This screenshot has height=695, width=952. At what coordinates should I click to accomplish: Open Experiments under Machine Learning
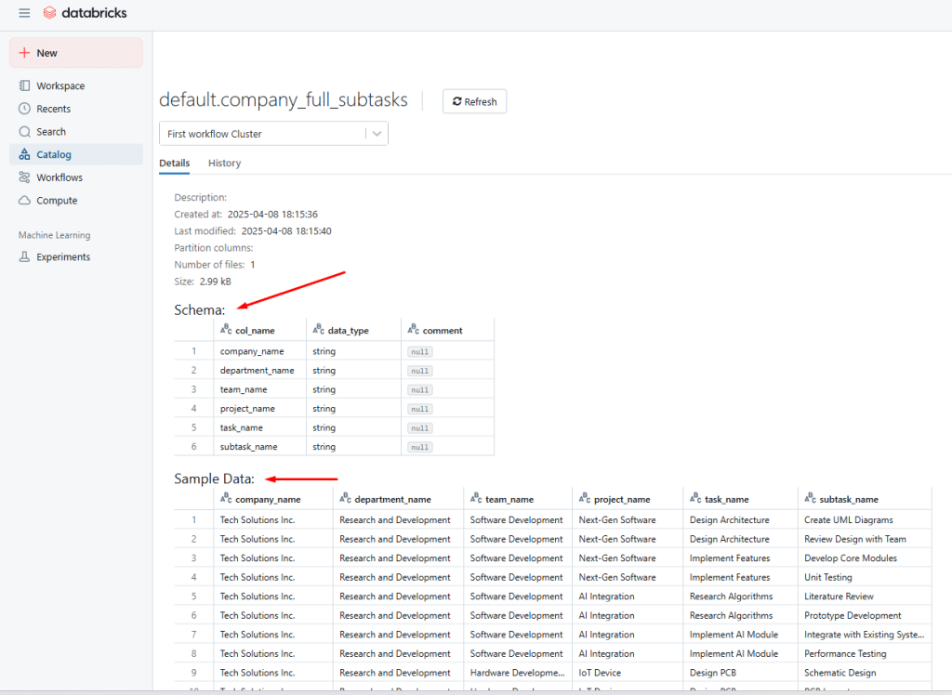tap(59, 256)
